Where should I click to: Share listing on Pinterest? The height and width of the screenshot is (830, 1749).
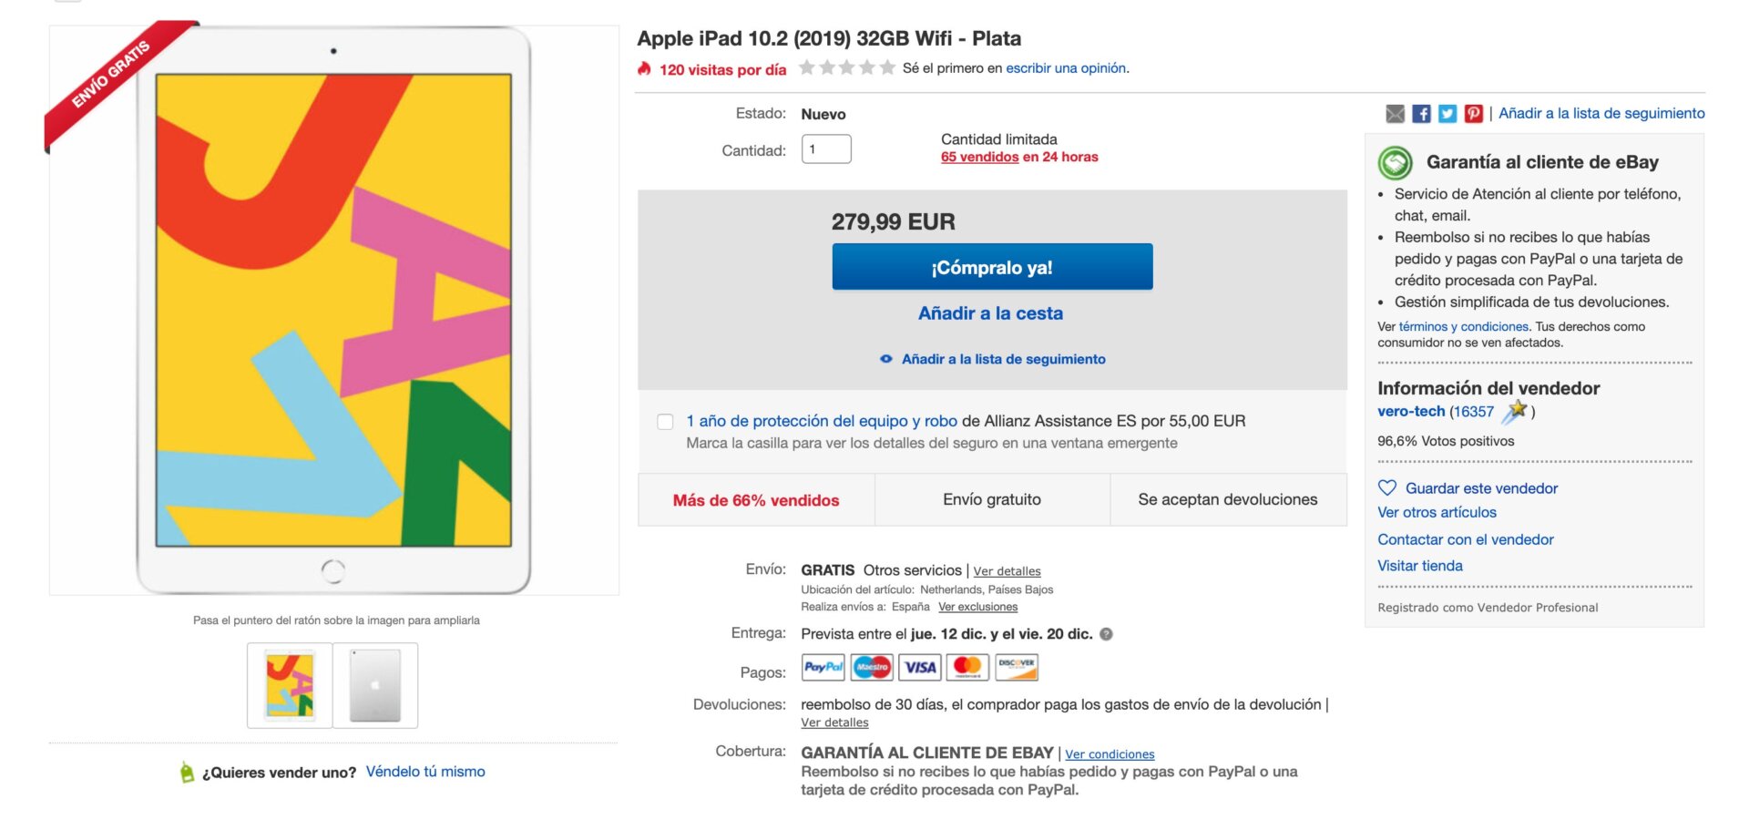[x=1474, y=114]
